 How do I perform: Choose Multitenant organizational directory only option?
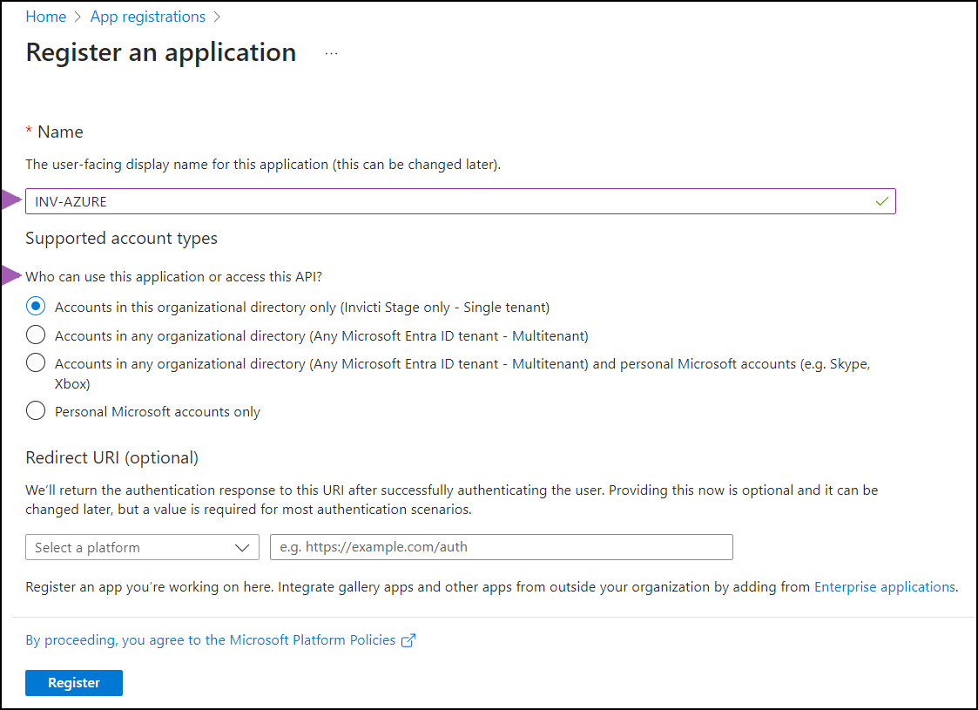[36, 335]
